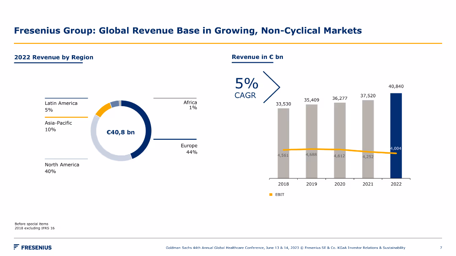Click the 'North America' label
The height and width of the screenshot is (256, 456).
[62, 165]
